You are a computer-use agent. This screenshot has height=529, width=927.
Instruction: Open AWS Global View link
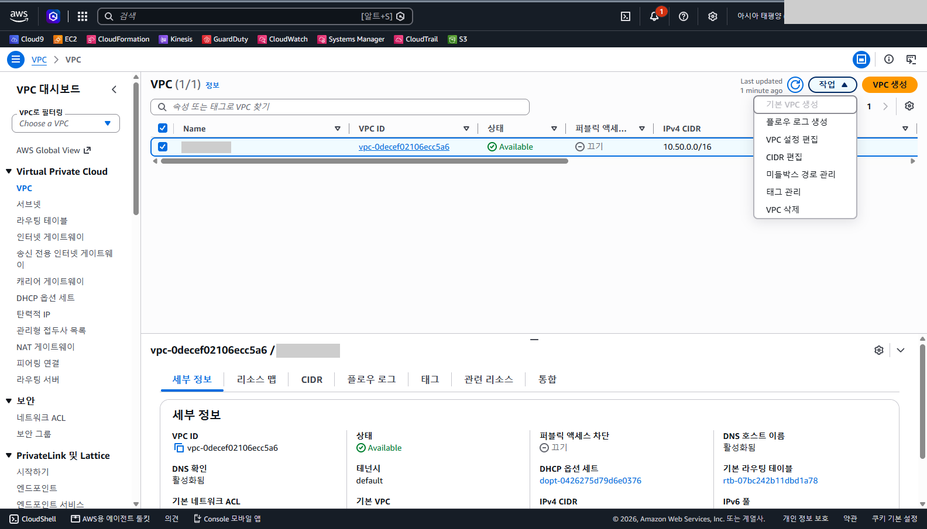(54, 150)
